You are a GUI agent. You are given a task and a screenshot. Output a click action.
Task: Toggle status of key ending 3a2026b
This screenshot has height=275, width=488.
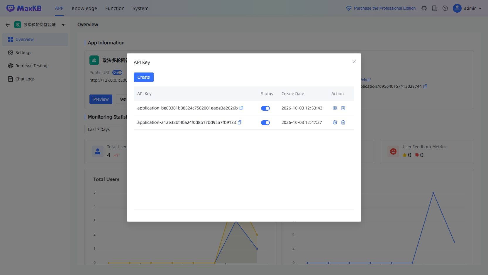[x=265, y=108]
